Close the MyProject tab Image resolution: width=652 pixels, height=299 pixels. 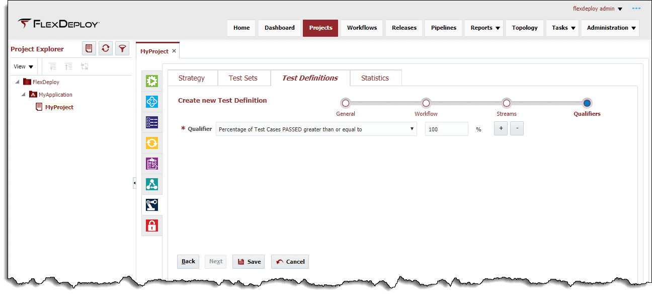(x=174, y=51)
